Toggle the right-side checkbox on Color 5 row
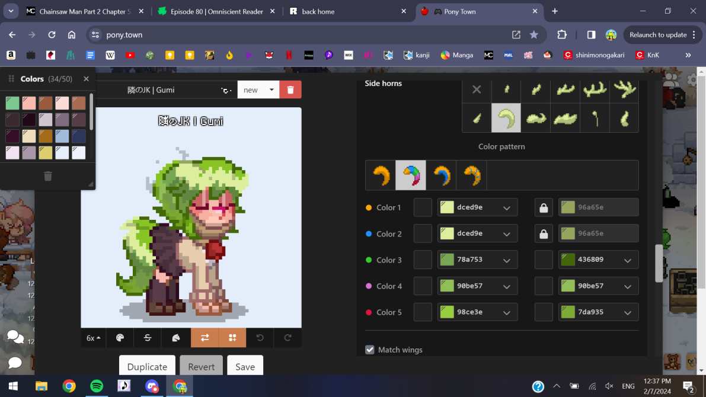The image size is (706, 397). [x=544, y=312]
